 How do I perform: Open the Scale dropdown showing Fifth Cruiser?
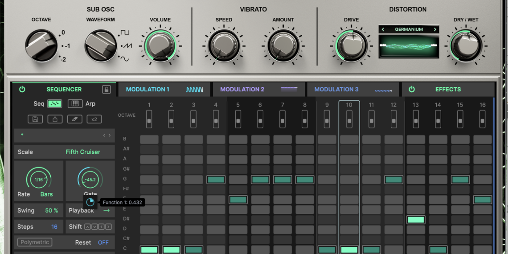[83, 152]
